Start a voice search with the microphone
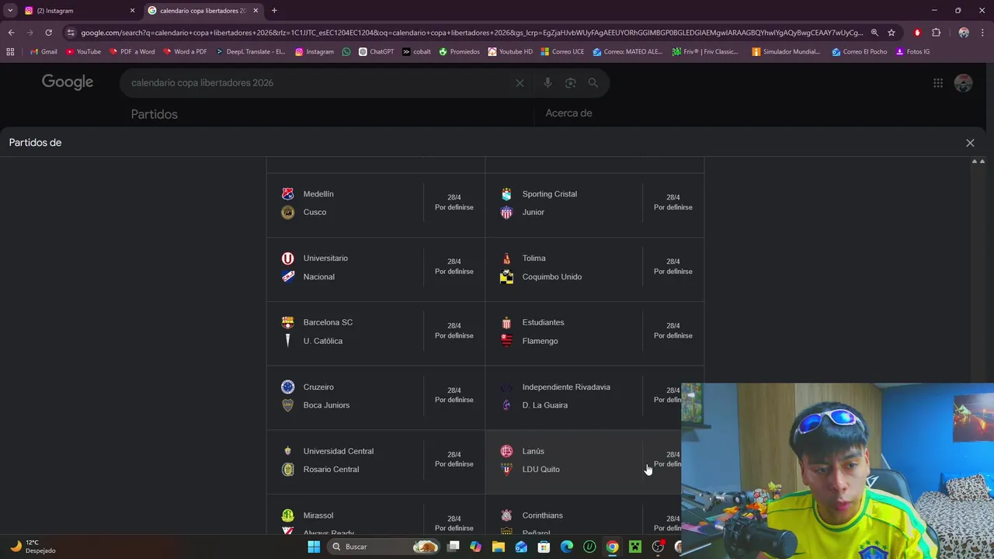Screen dimensions: 994x559 [547, 83]
